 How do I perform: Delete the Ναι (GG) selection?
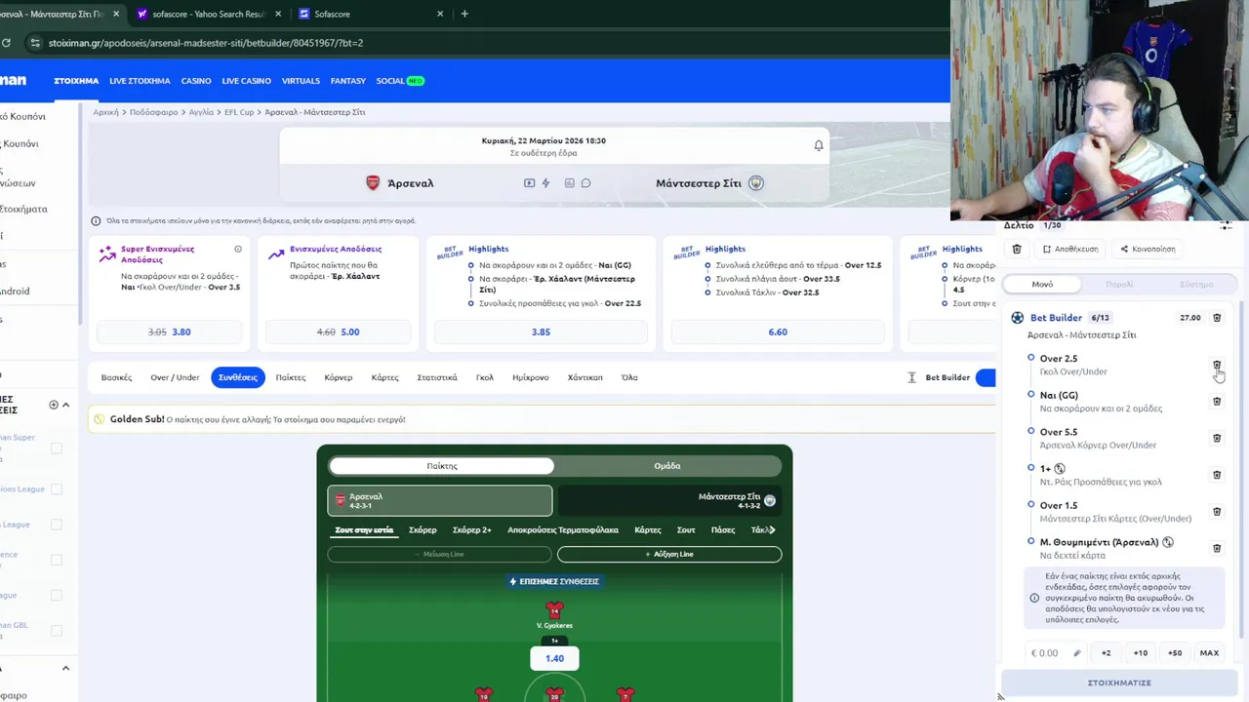tap(1217, 401)
